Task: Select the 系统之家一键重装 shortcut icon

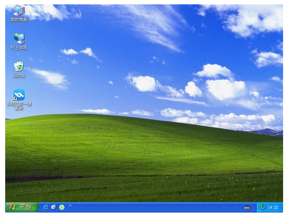Action: tap(19, 100)
